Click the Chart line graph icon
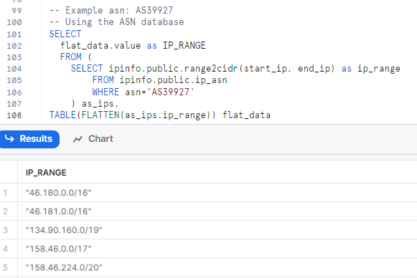This screenshot has height=278, width=417. (78, 139)
